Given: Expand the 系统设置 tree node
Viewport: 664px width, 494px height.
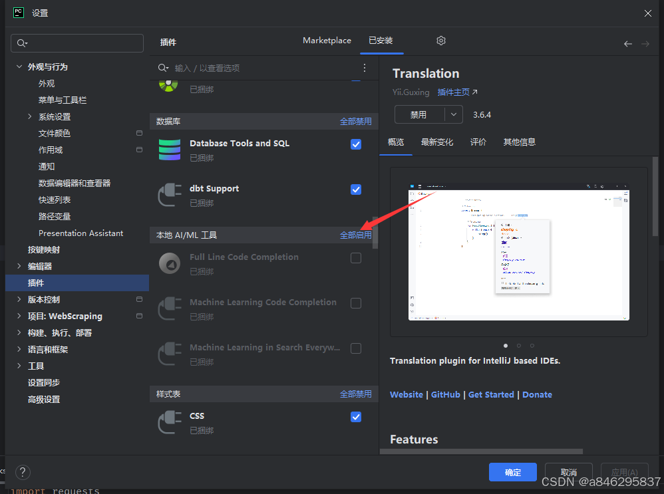Looking at the screenshot, I should (x=30, y=116).
